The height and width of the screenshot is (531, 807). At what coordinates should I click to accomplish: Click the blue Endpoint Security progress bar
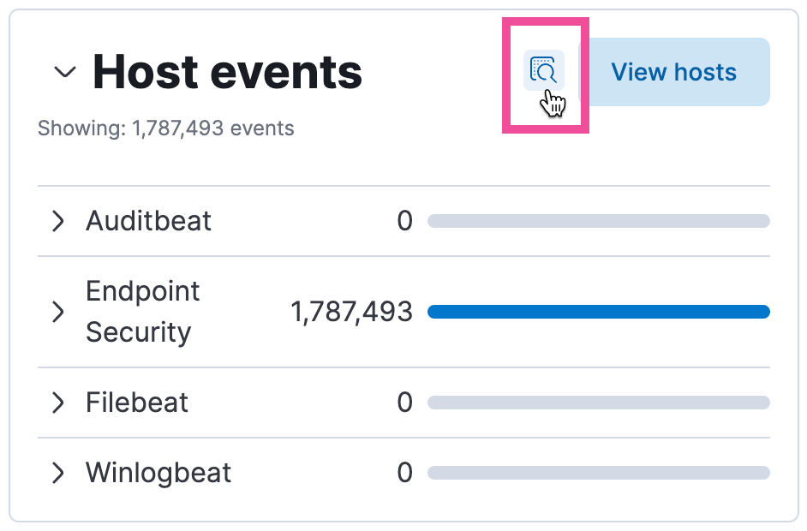[600, 312]
